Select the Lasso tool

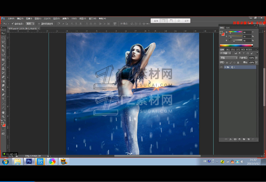3,42
